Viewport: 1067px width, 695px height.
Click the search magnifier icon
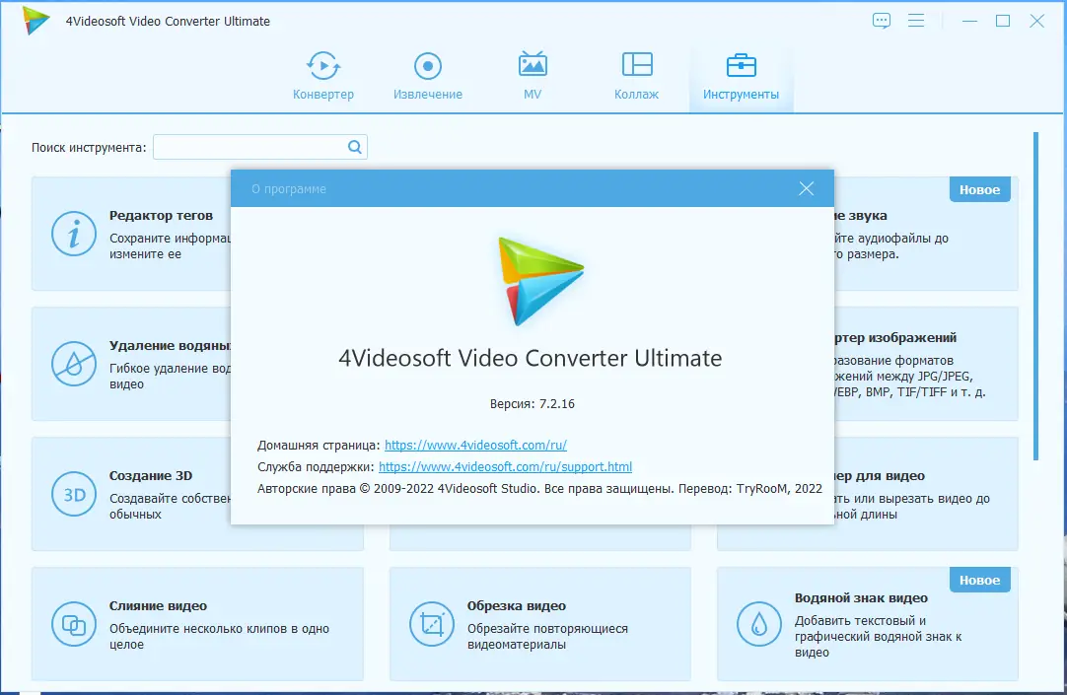pos(355,147)
